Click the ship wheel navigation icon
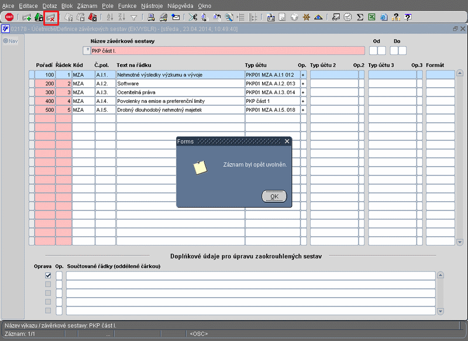Screen dimensions: 468x341 [306, 18]
